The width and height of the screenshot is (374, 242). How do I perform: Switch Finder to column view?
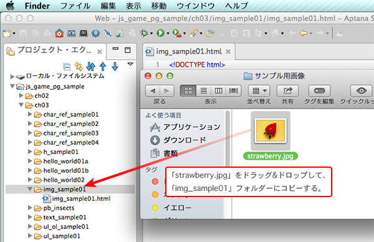click(219, 91)
